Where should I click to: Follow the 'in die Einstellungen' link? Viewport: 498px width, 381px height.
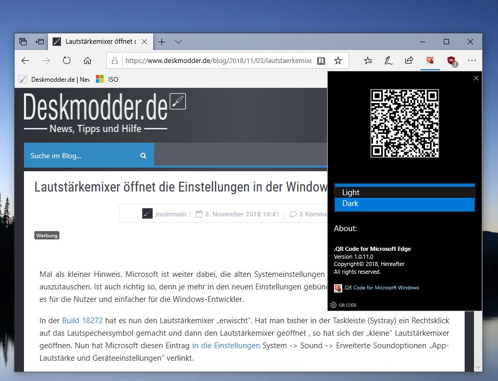[226, 346]
